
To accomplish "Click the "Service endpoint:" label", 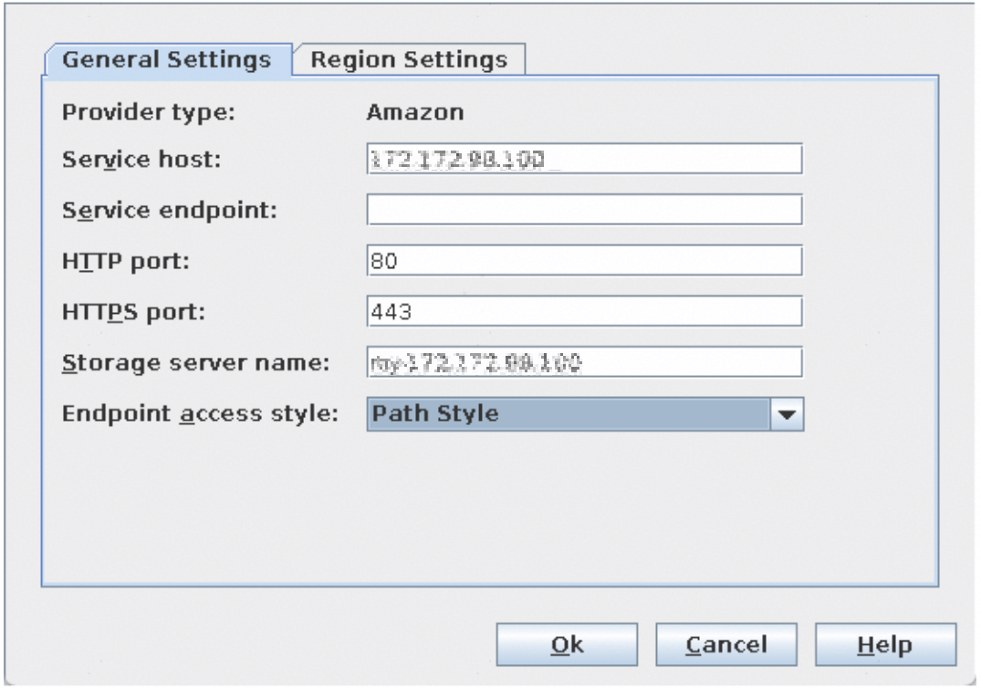I will [169, 210].
